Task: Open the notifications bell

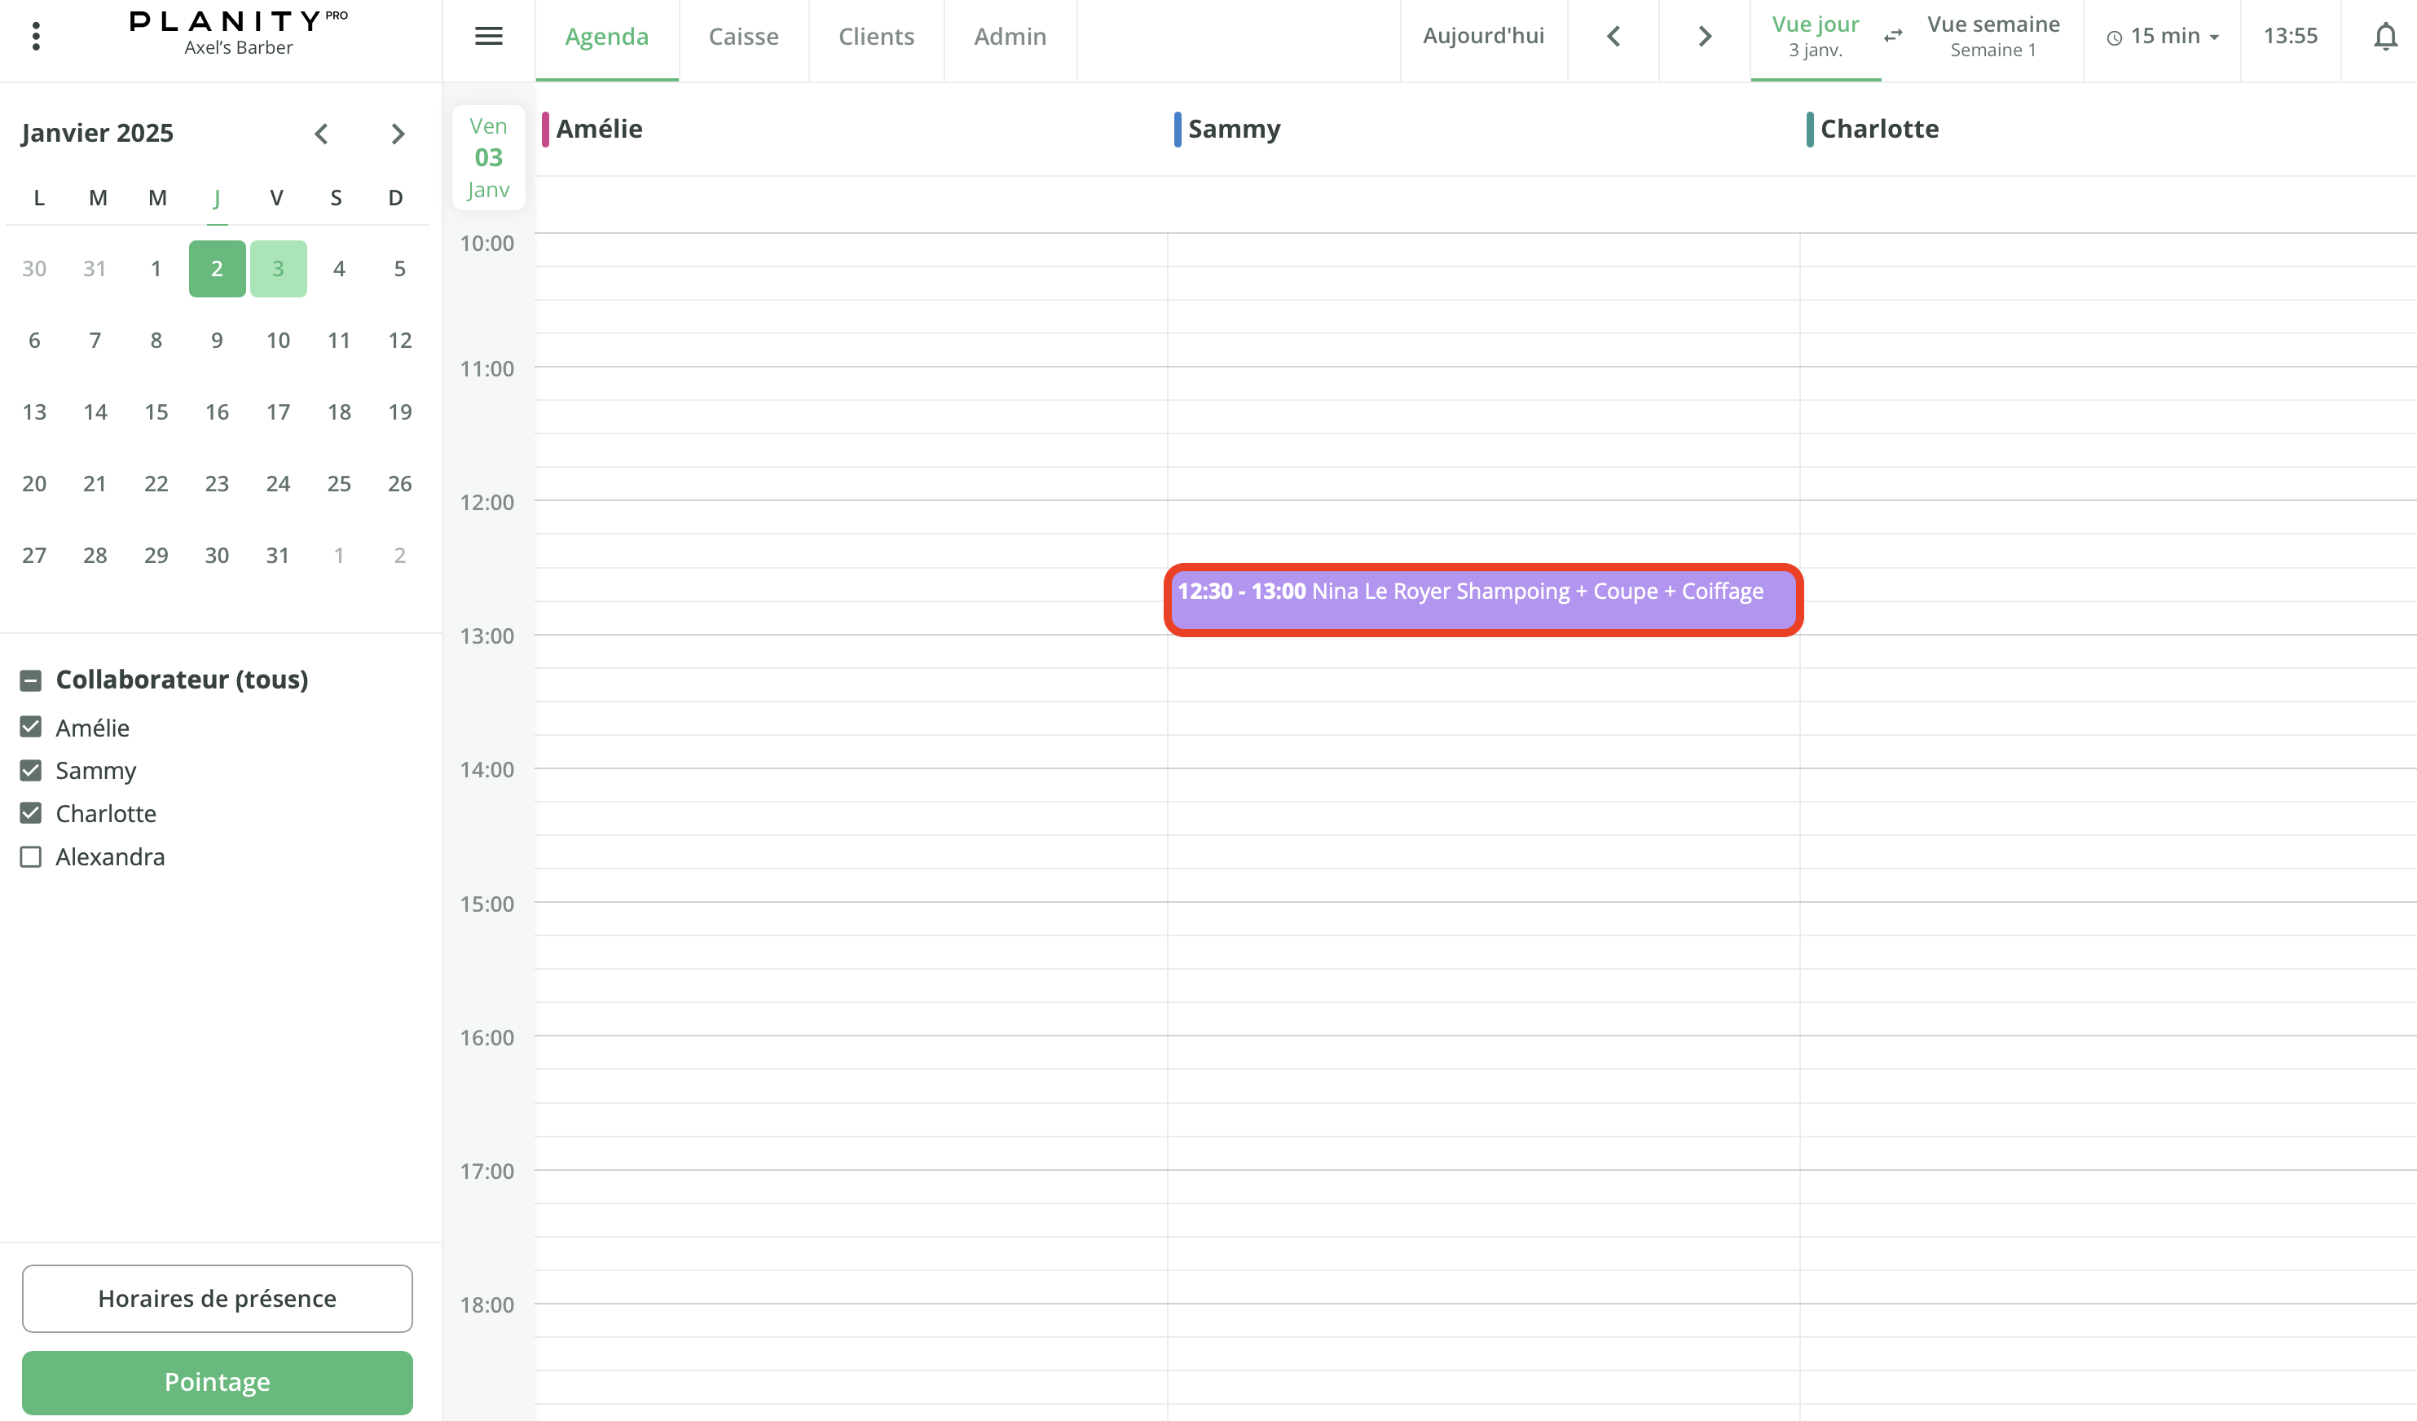Action: coord(2384,37)
